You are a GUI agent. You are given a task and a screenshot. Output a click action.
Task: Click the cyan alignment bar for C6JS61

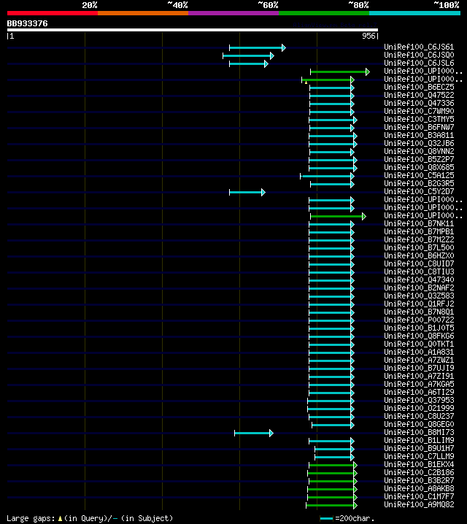pos(258,47)
